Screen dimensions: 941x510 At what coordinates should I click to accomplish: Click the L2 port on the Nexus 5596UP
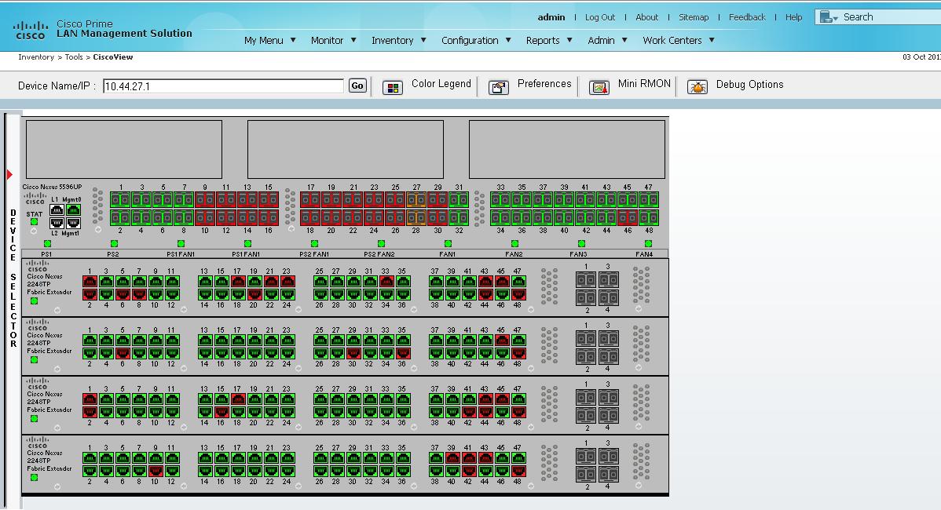[57, 223]
